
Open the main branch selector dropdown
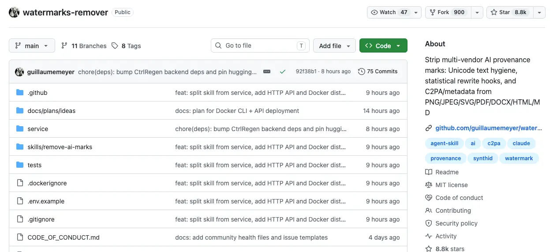[32, 46]
